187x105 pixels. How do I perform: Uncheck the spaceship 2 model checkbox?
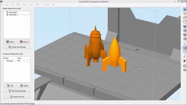(x=7, y=12)
